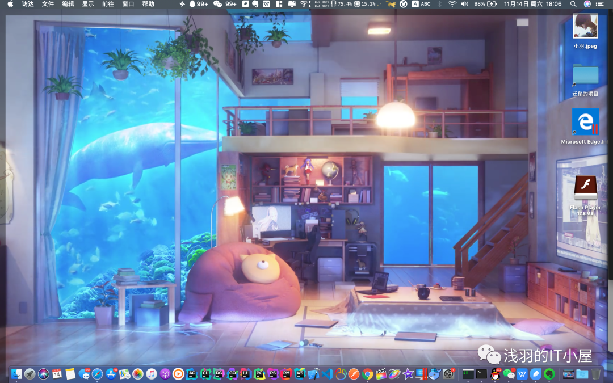Open the blue folder stack in Dock
Viewport: 613px width, 383px height.
582,374
